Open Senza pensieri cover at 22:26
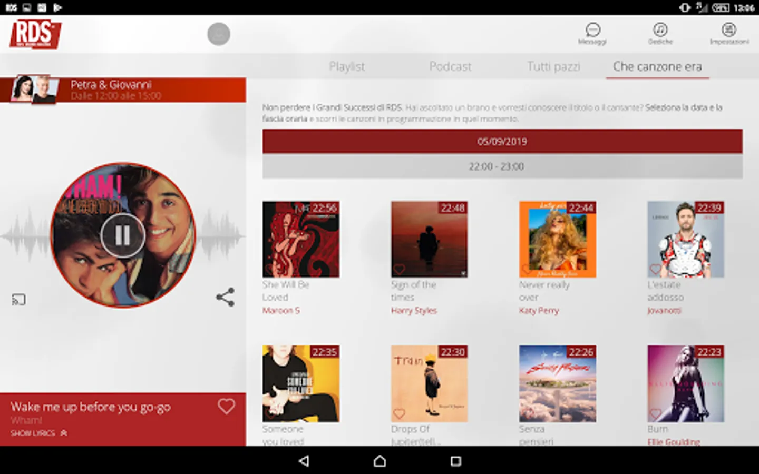Viewport: 759px width, 474px height. tap(557, 383)
